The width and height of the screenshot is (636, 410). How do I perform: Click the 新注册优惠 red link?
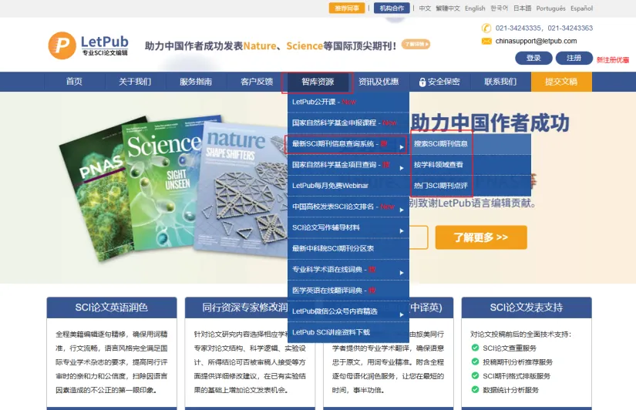pyautogui.click(x=612, y=59)
